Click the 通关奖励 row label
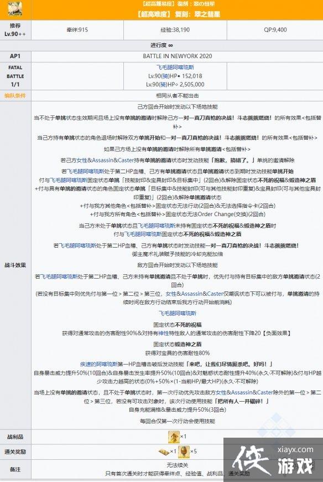Viewport: 323px width, 482px height. coord(15,452)
